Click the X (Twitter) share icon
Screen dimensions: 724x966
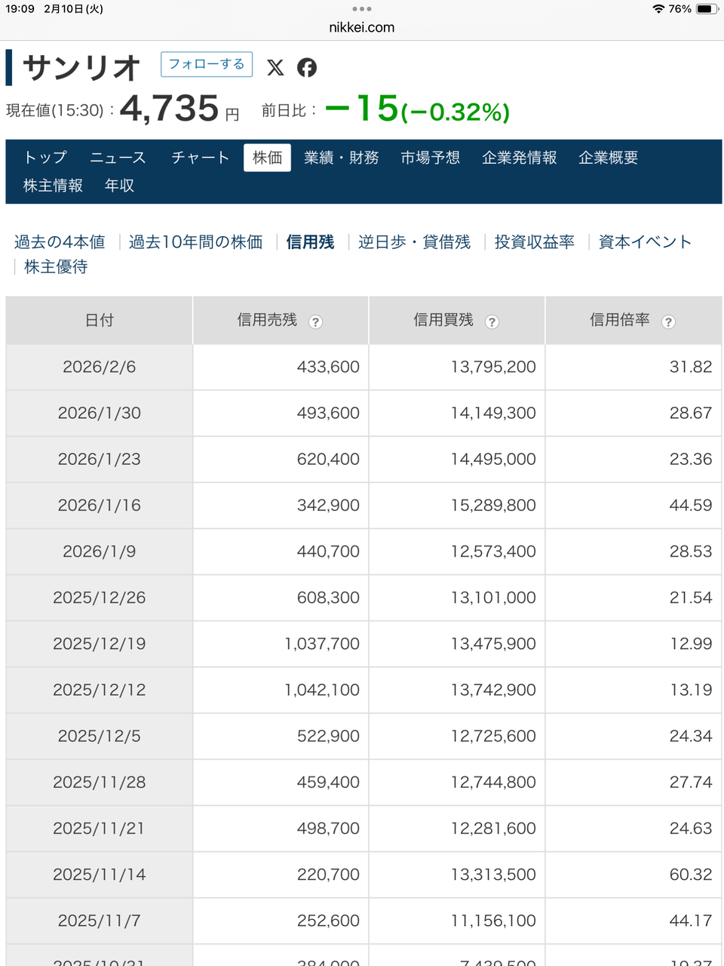275,67
